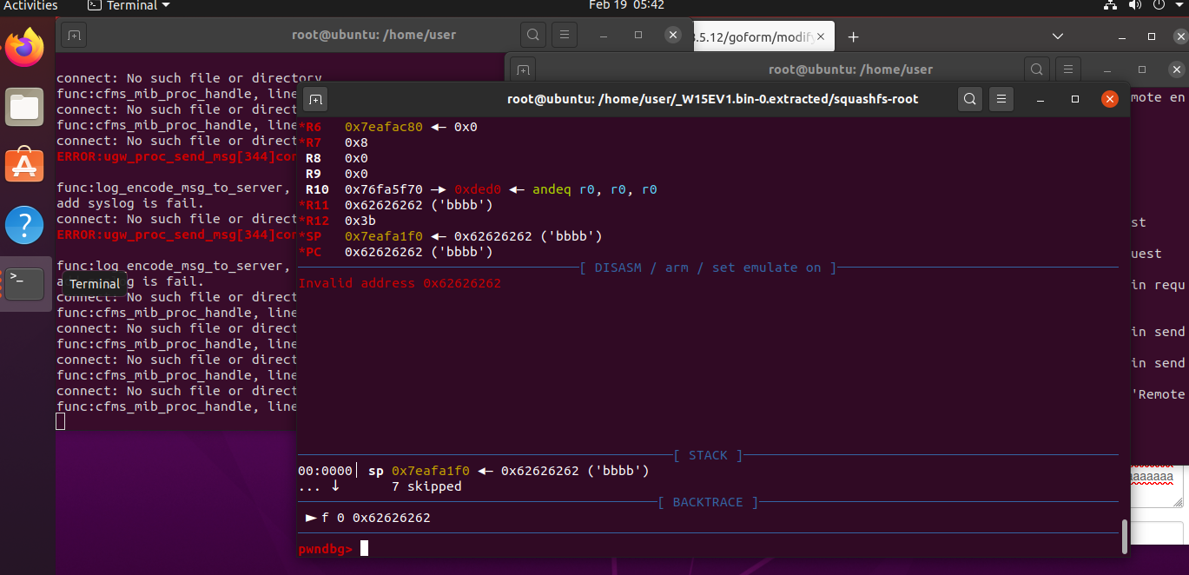Click the squashfs-root terminal scrollbar thumb
This screenshot has width=1189, height=575.
pos(1126,536)
